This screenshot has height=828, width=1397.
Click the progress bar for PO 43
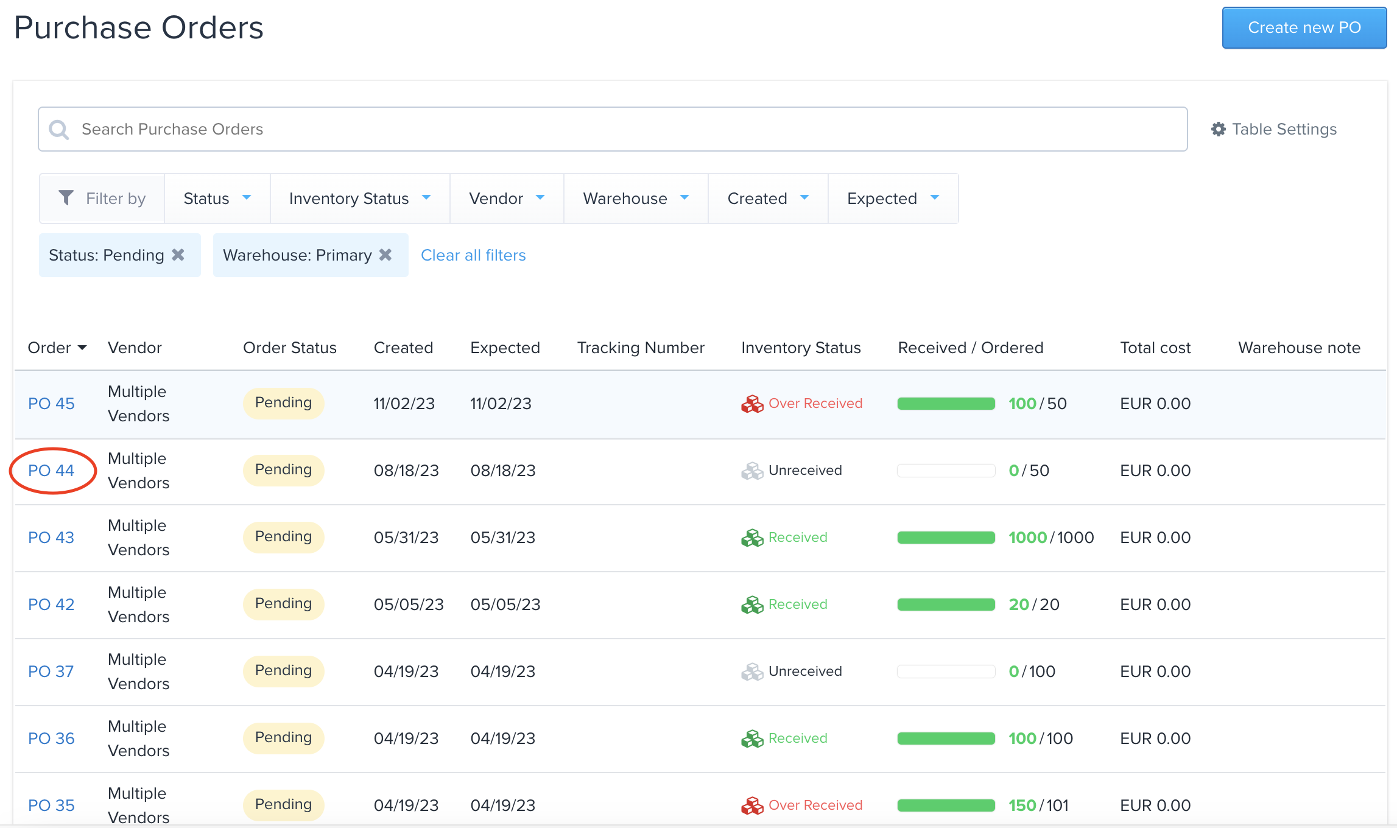[946, 538]
